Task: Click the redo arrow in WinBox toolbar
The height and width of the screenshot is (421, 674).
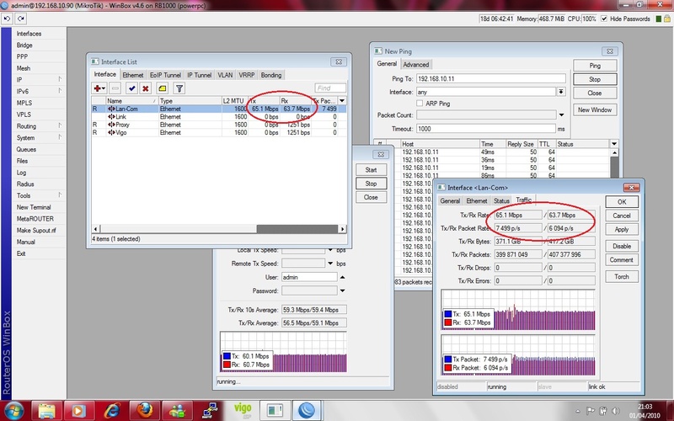Action: coord(20,18)
